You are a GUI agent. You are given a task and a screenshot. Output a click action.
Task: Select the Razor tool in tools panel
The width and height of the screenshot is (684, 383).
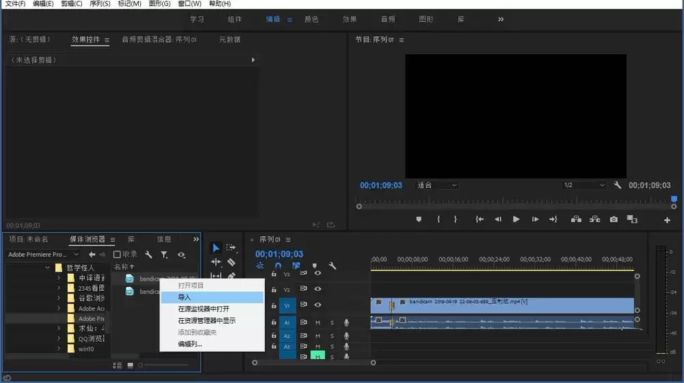tap(231, 262)
